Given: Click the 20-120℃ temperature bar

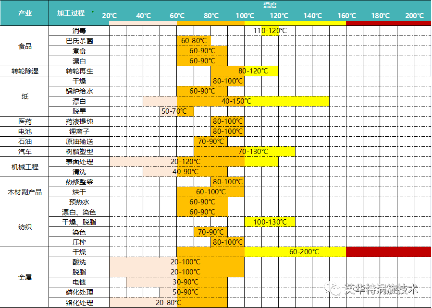Looking at the screenshot, I should (194, 162).
